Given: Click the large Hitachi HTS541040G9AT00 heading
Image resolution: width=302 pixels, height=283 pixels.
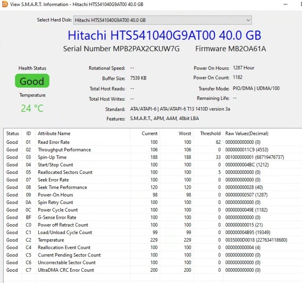Looking at the screenshot, I should click(164, 35).
